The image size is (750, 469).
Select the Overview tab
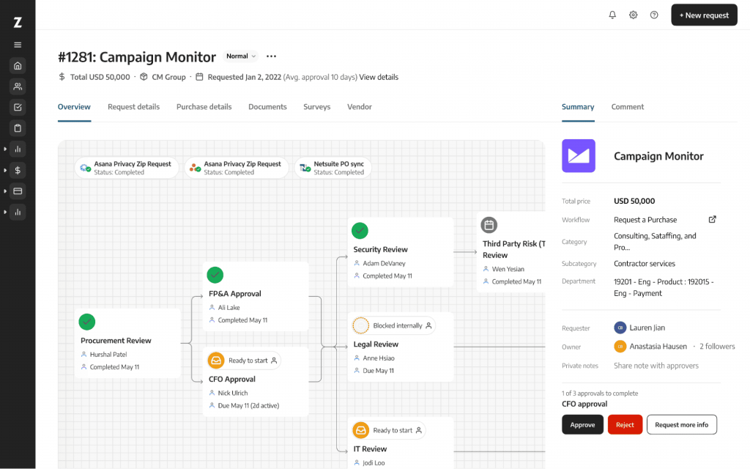tap(74, 107)
